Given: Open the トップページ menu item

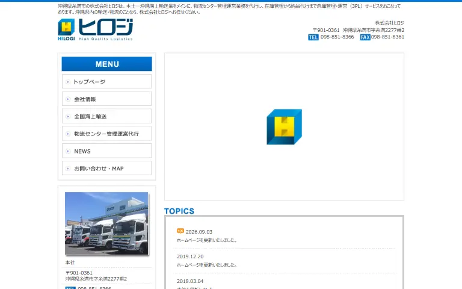Looking at the screenshot, I should coord(106,82).
